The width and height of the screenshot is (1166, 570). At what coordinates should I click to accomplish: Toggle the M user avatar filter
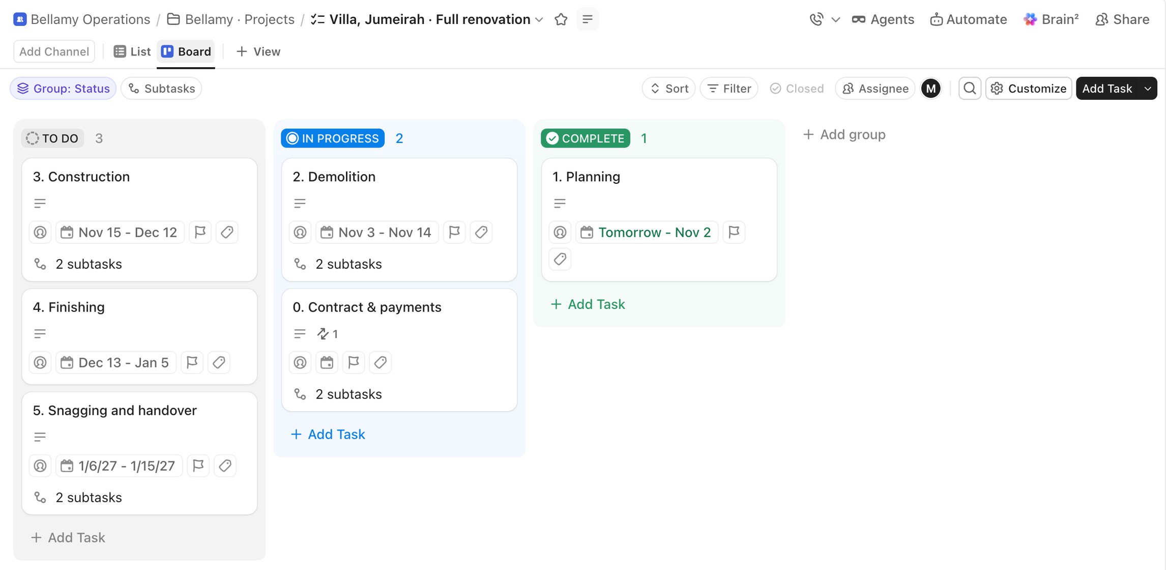tap(930, 89)
